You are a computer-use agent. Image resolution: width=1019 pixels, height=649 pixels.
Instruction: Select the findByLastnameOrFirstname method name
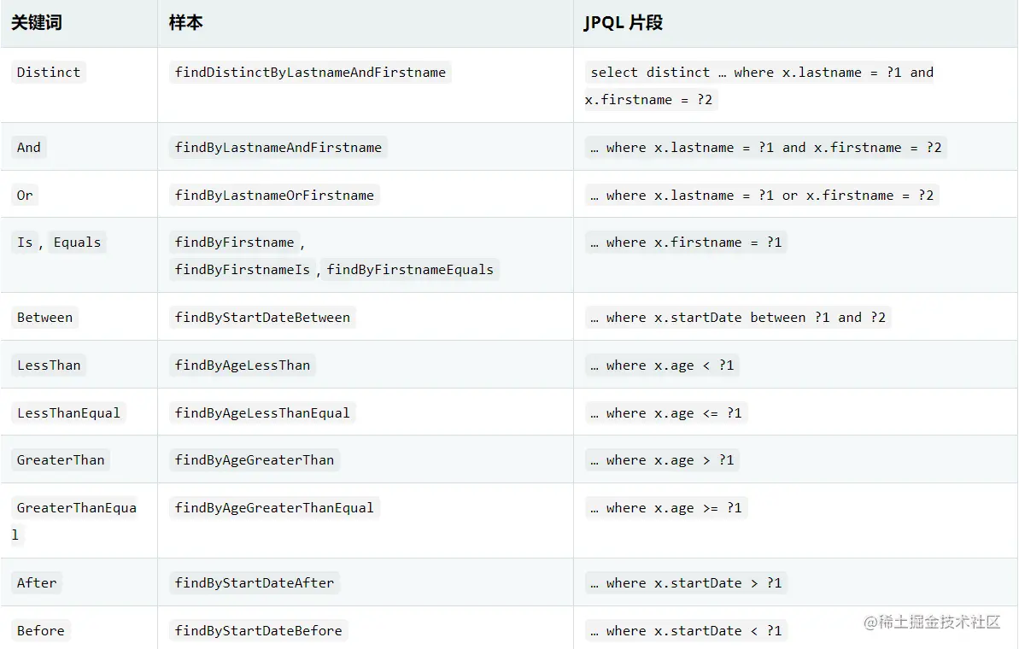(273, 194)
